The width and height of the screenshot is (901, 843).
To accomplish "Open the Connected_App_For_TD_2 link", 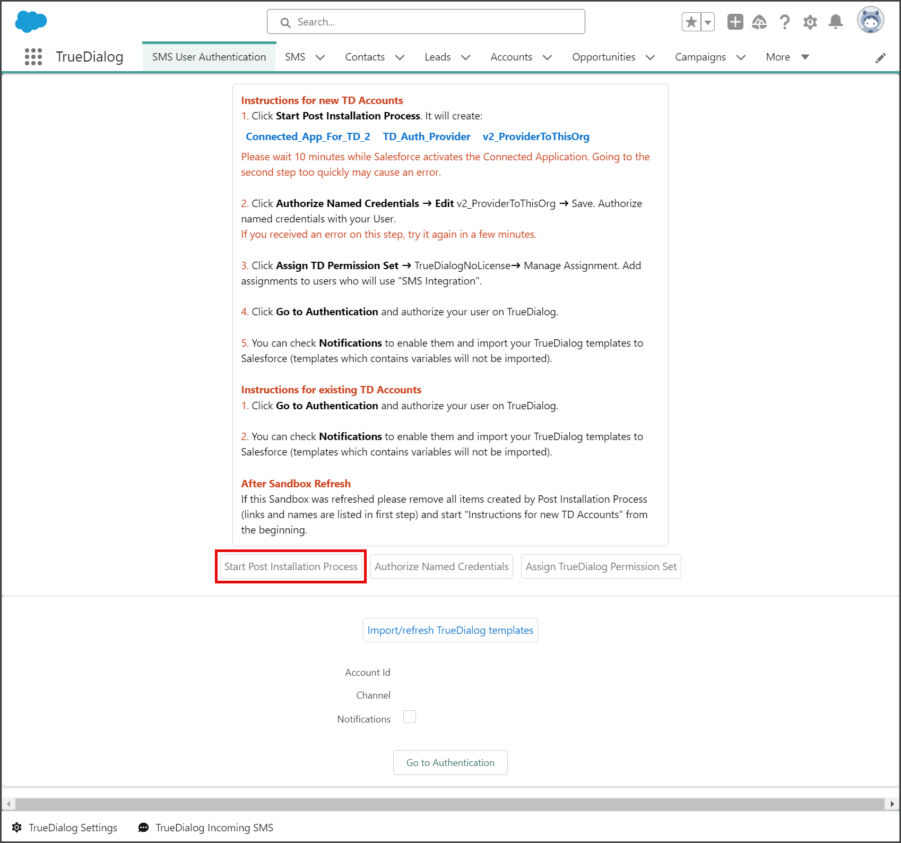I will pos(308,136).
